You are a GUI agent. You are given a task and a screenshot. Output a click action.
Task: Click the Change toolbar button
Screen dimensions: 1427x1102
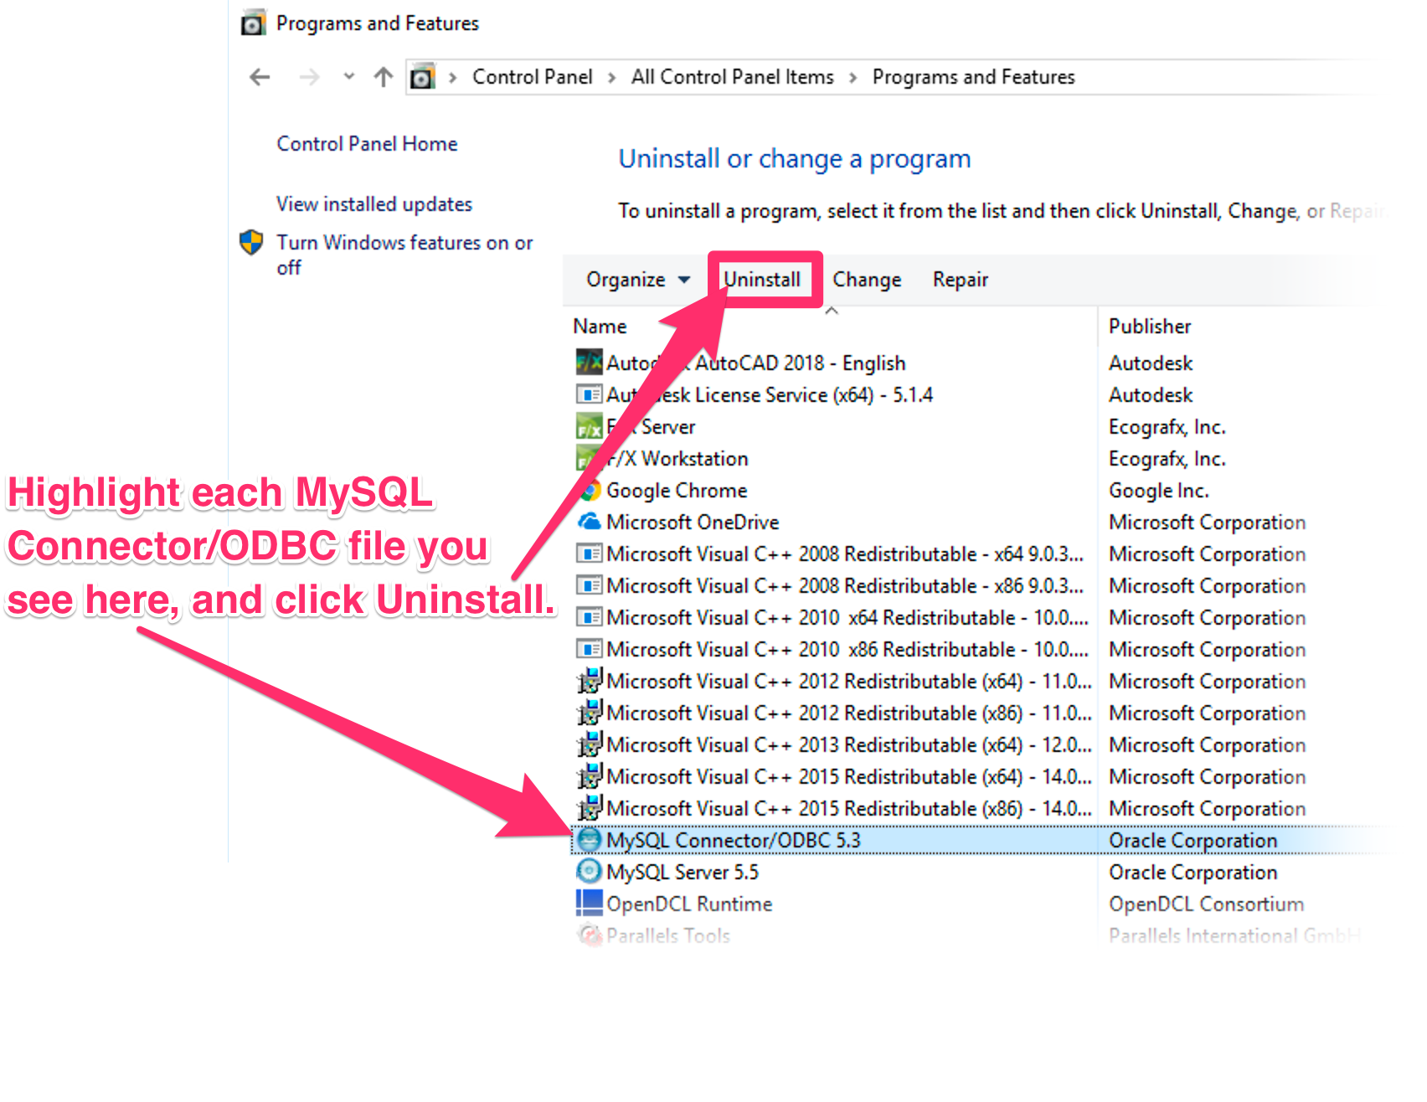click(x=867, y=280)
